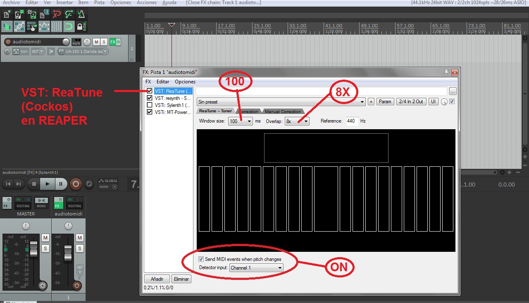
Task: Toggle plugin bypass checkbox beside UI button
Action: (x=452, y=102)
